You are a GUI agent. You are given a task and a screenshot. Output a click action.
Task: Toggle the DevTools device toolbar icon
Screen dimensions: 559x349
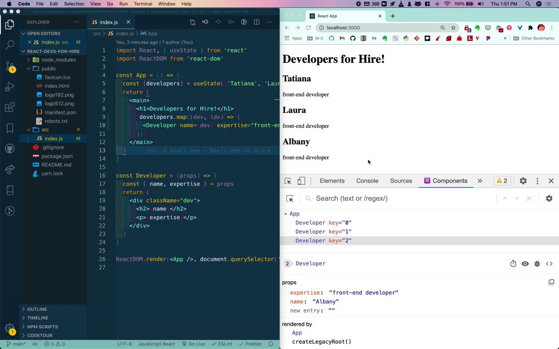(x=301, y=181)
